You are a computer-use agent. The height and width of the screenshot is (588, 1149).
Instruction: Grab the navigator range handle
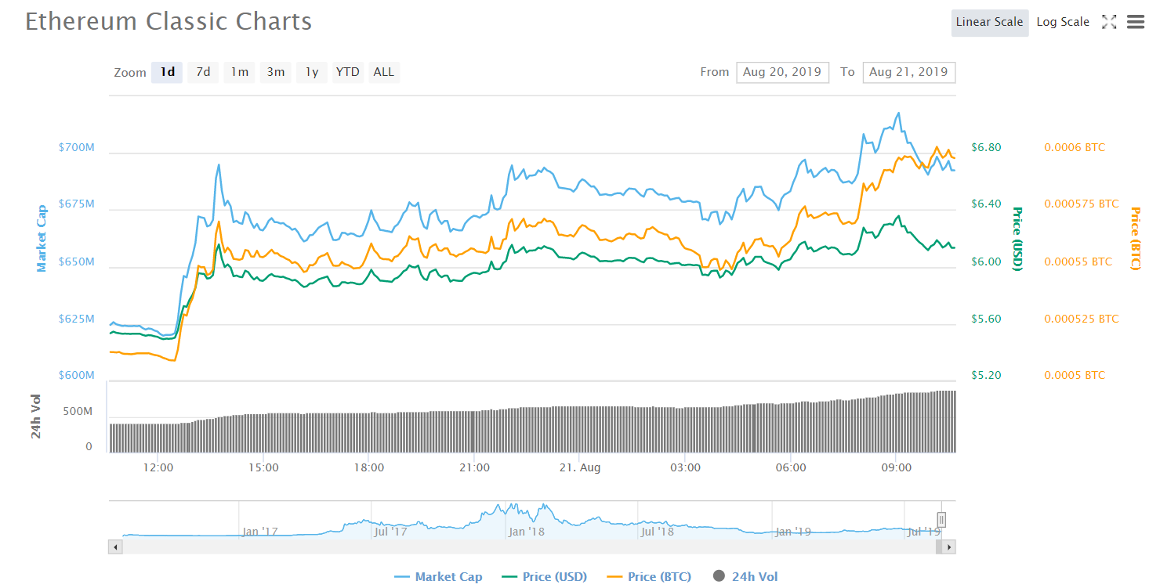click(941, 520)
